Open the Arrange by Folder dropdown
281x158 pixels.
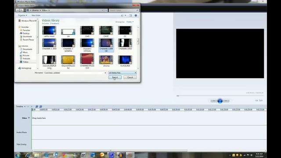(130, 22)
